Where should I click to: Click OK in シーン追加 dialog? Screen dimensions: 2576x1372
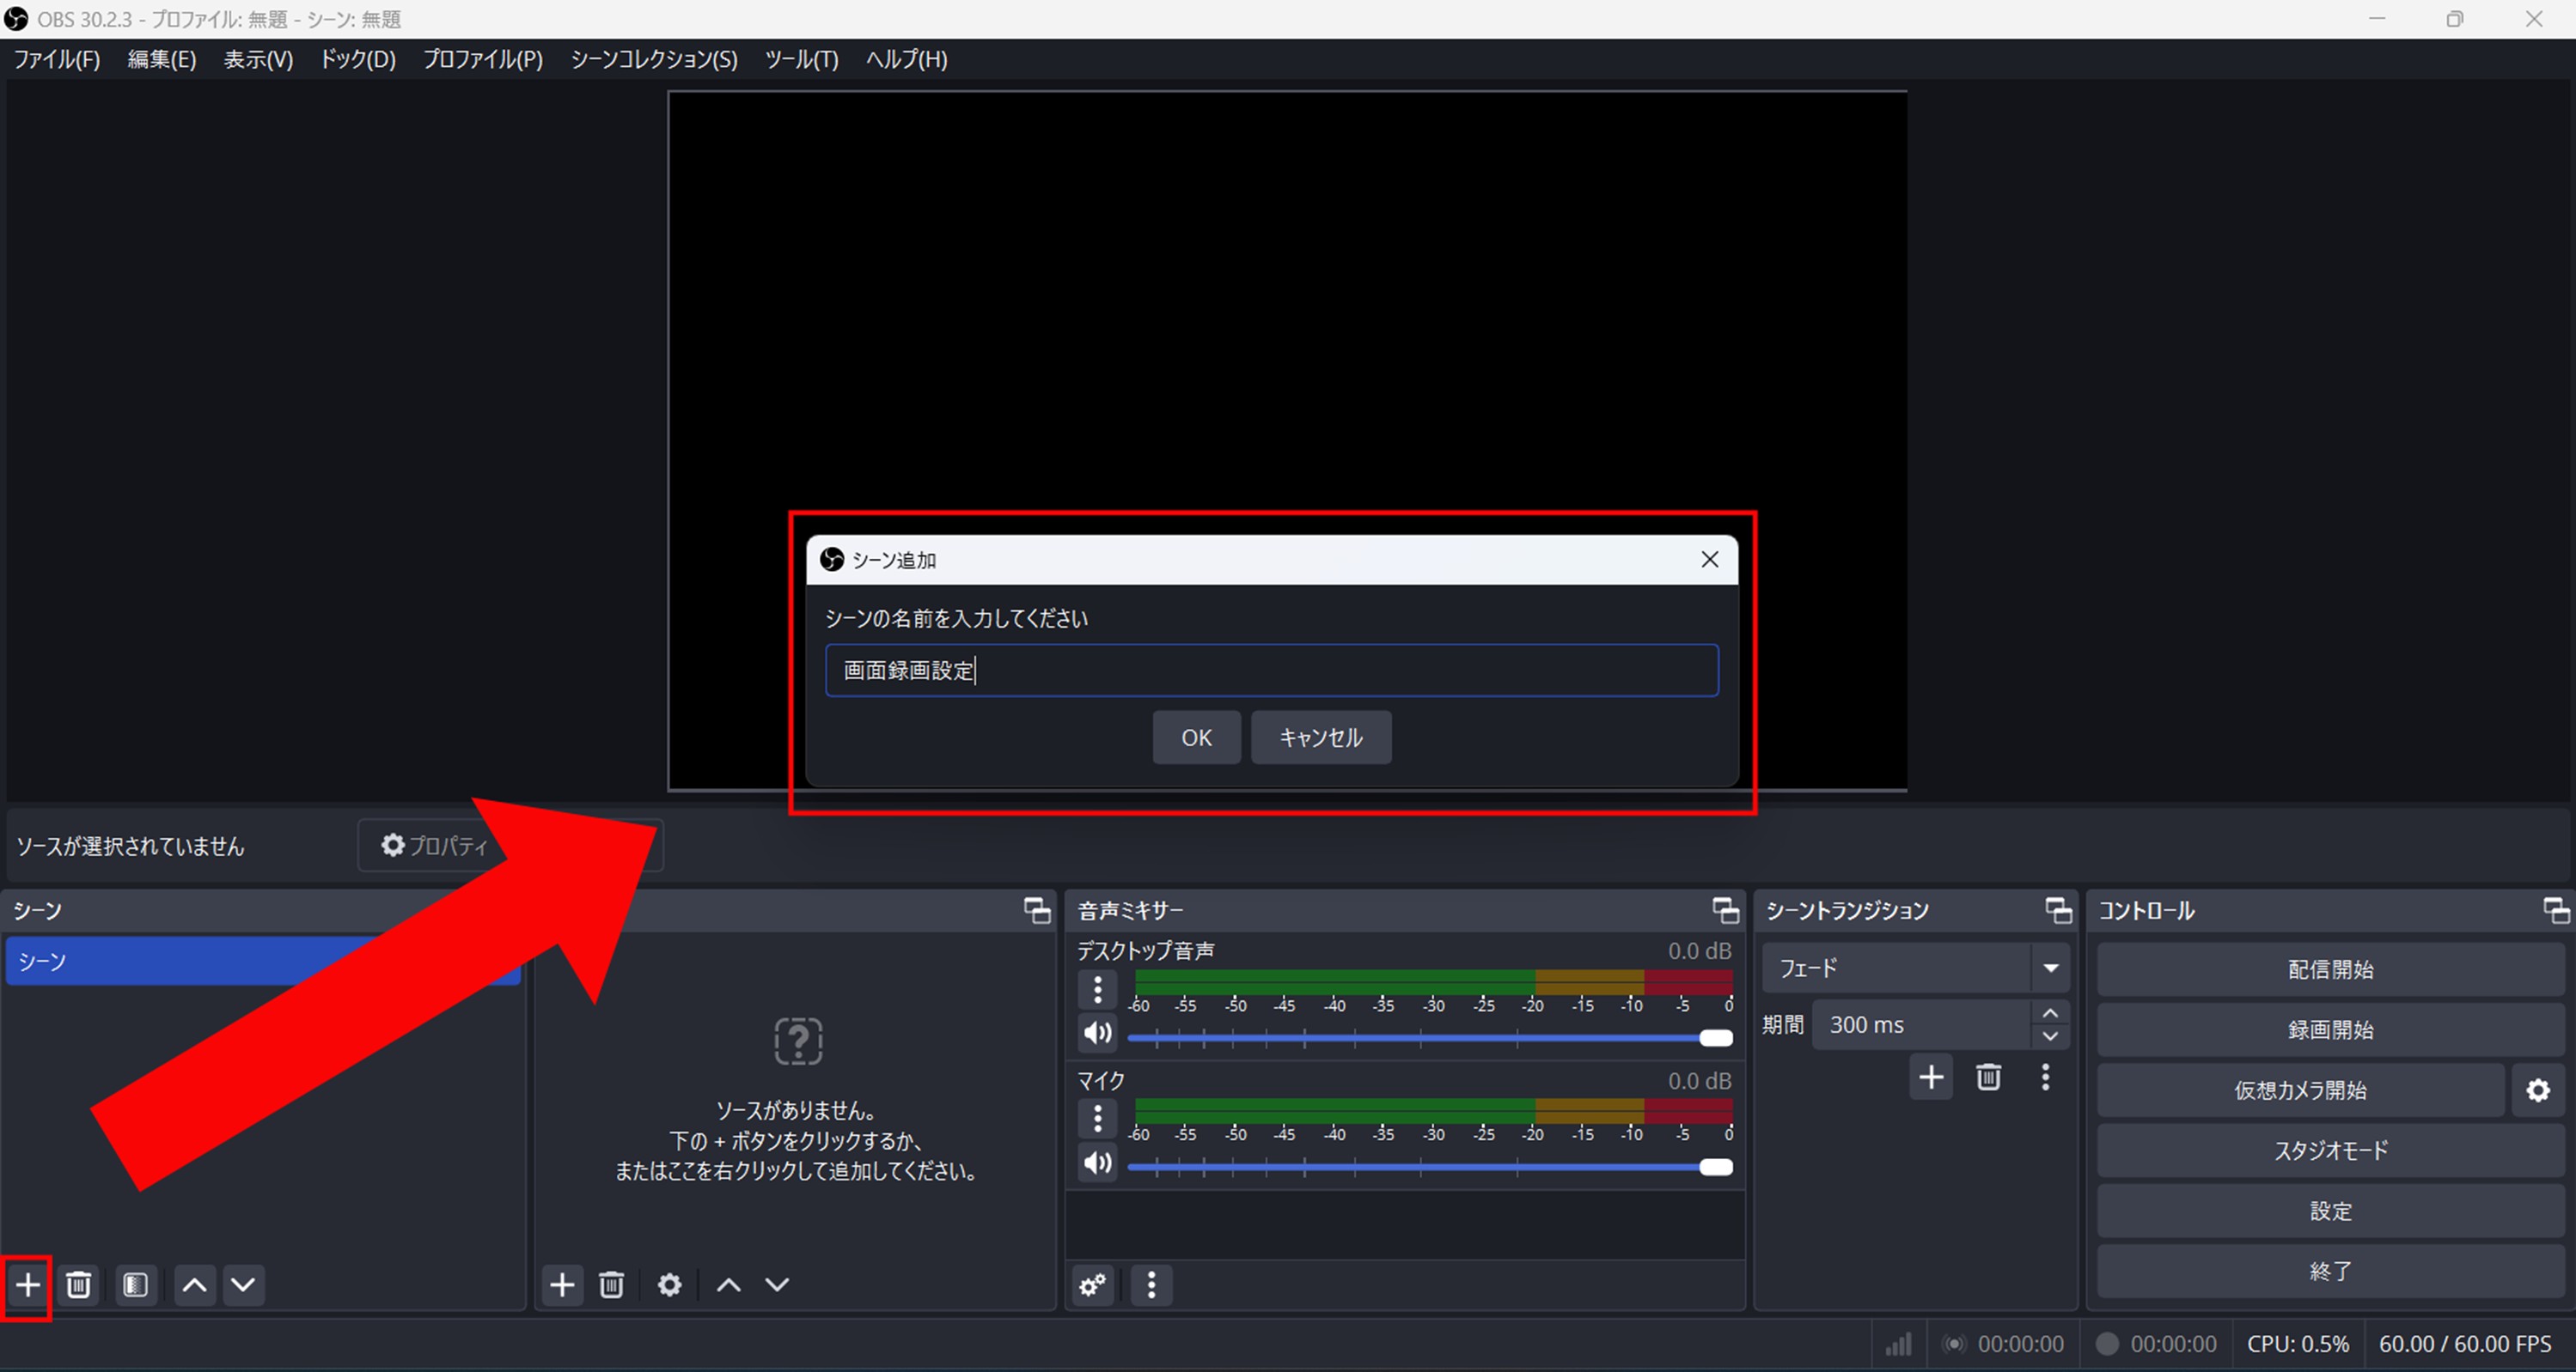[1195, 738]
